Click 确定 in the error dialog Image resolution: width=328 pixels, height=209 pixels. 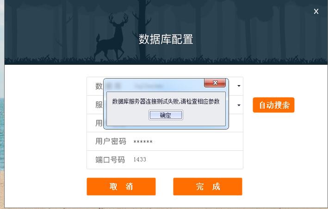coord(166,115)
